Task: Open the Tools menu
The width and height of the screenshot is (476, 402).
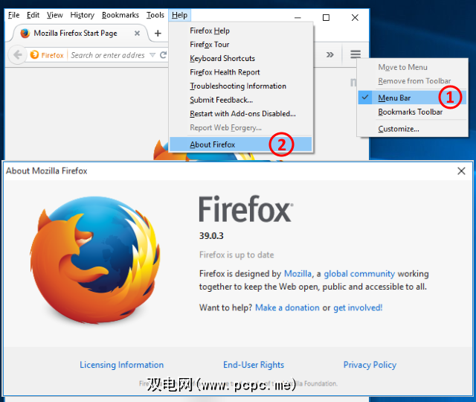Action: 155,15
